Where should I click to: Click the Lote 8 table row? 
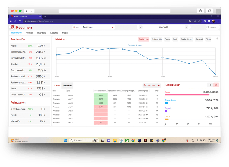pyautogui.click(x=106, y=95)
